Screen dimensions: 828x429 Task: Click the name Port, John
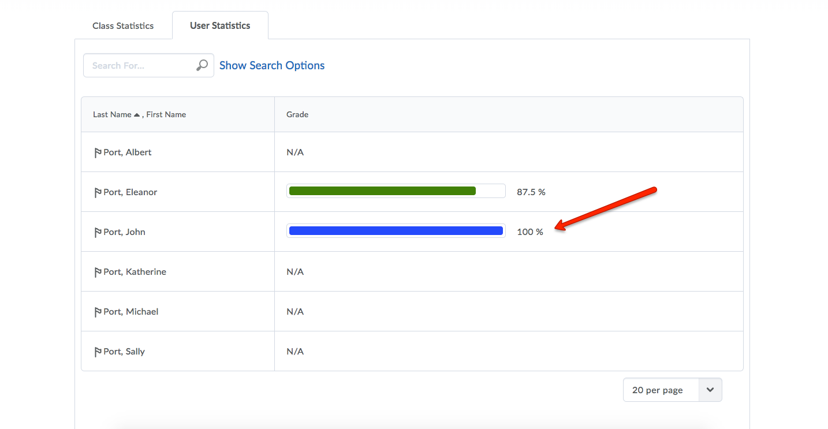(125, 232)
